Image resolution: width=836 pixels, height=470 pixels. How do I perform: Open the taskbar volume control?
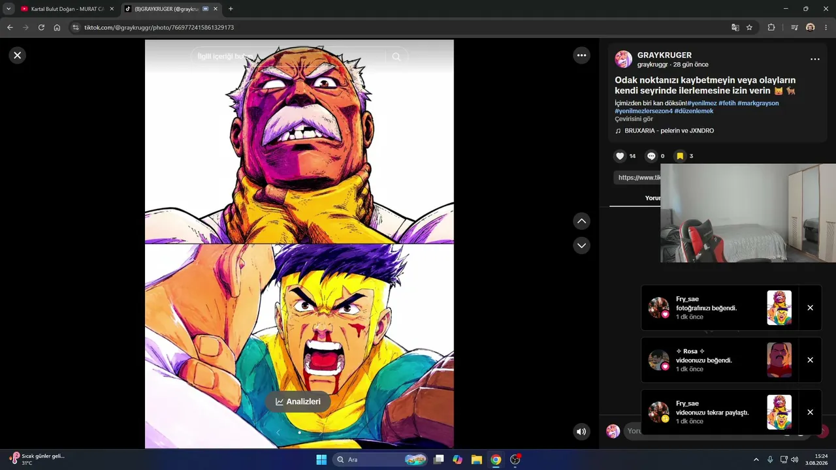click(x=795, y=460)
